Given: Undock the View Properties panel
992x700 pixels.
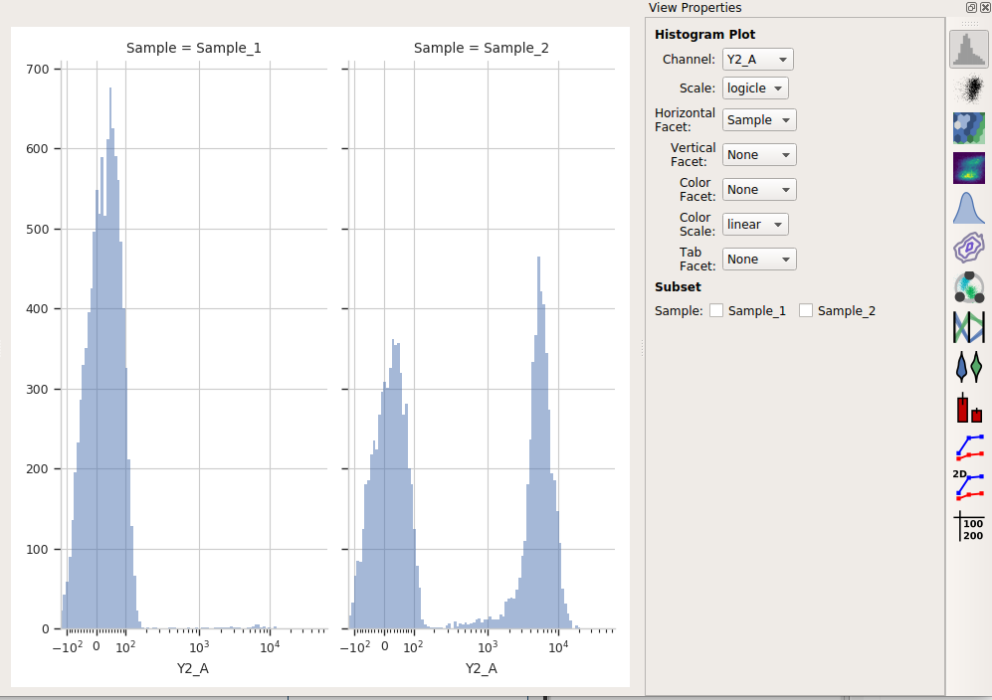Looking at the screenshot, I should click(x=971, y=8).
